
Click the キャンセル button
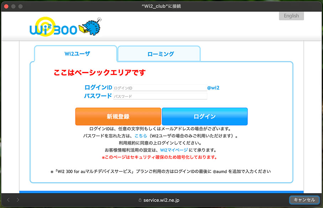click(304, 200)
